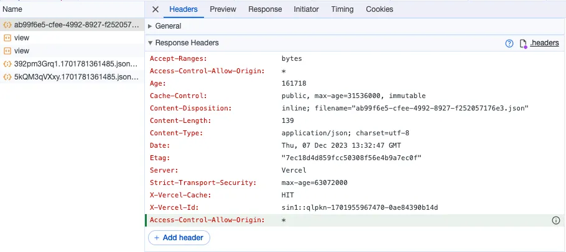Click the Content-Disposition filename value

tap(422, 109)
